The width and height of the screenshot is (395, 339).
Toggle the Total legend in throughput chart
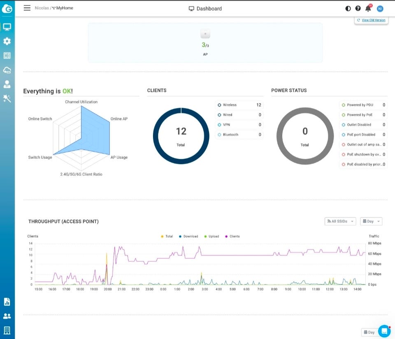[x=167, y=236]
